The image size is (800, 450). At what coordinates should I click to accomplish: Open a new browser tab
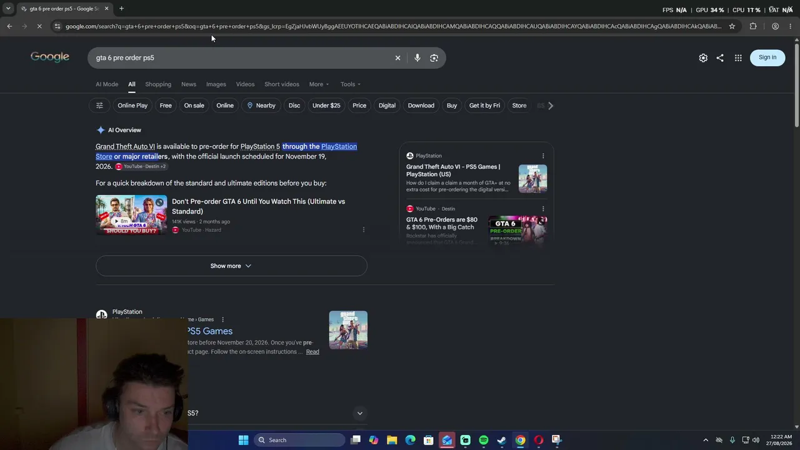(x=121, y=9)
